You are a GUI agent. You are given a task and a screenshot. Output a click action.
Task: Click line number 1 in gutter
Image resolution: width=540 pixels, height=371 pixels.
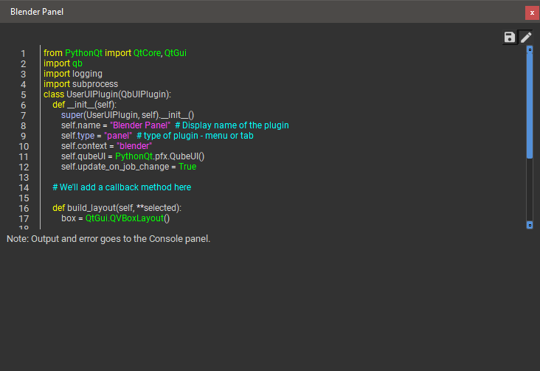(24, 53)
